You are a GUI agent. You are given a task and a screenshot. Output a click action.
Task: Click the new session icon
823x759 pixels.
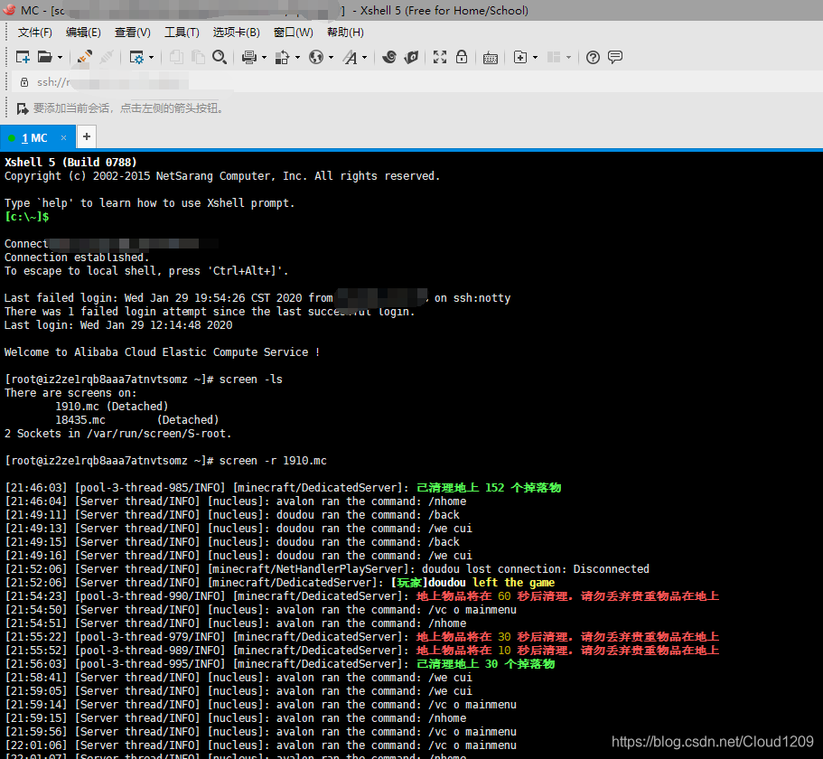pos(23,57)
